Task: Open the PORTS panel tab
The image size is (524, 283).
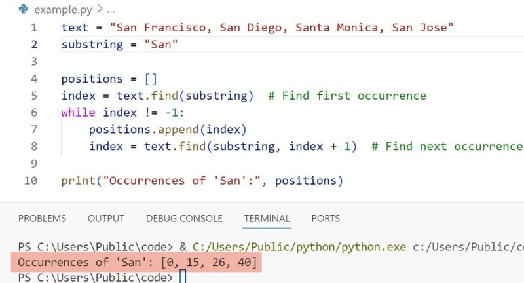Action: (326, 219)
